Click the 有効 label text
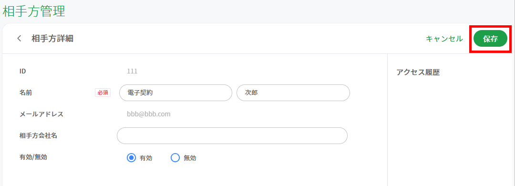Screen dimensions: 515x186 [146, 158]
